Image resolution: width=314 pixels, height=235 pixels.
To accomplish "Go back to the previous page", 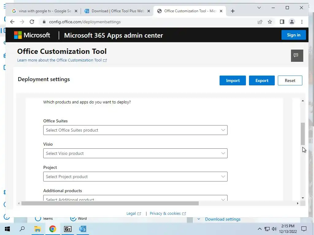I will (x=12, y=22).
